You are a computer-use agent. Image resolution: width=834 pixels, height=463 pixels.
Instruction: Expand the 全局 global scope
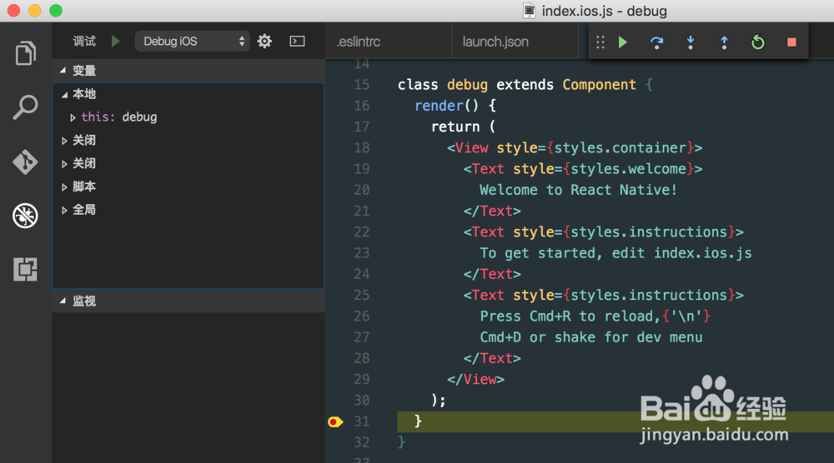click(x=64, y=210)
